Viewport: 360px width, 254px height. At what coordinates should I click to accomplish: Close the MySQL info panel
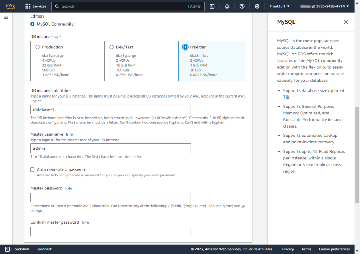click(x=346, y=22)
